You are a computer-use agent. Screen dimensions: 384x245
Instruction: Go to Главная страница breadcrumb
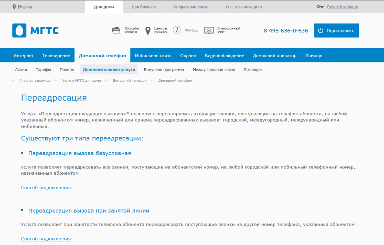(35, 81)
